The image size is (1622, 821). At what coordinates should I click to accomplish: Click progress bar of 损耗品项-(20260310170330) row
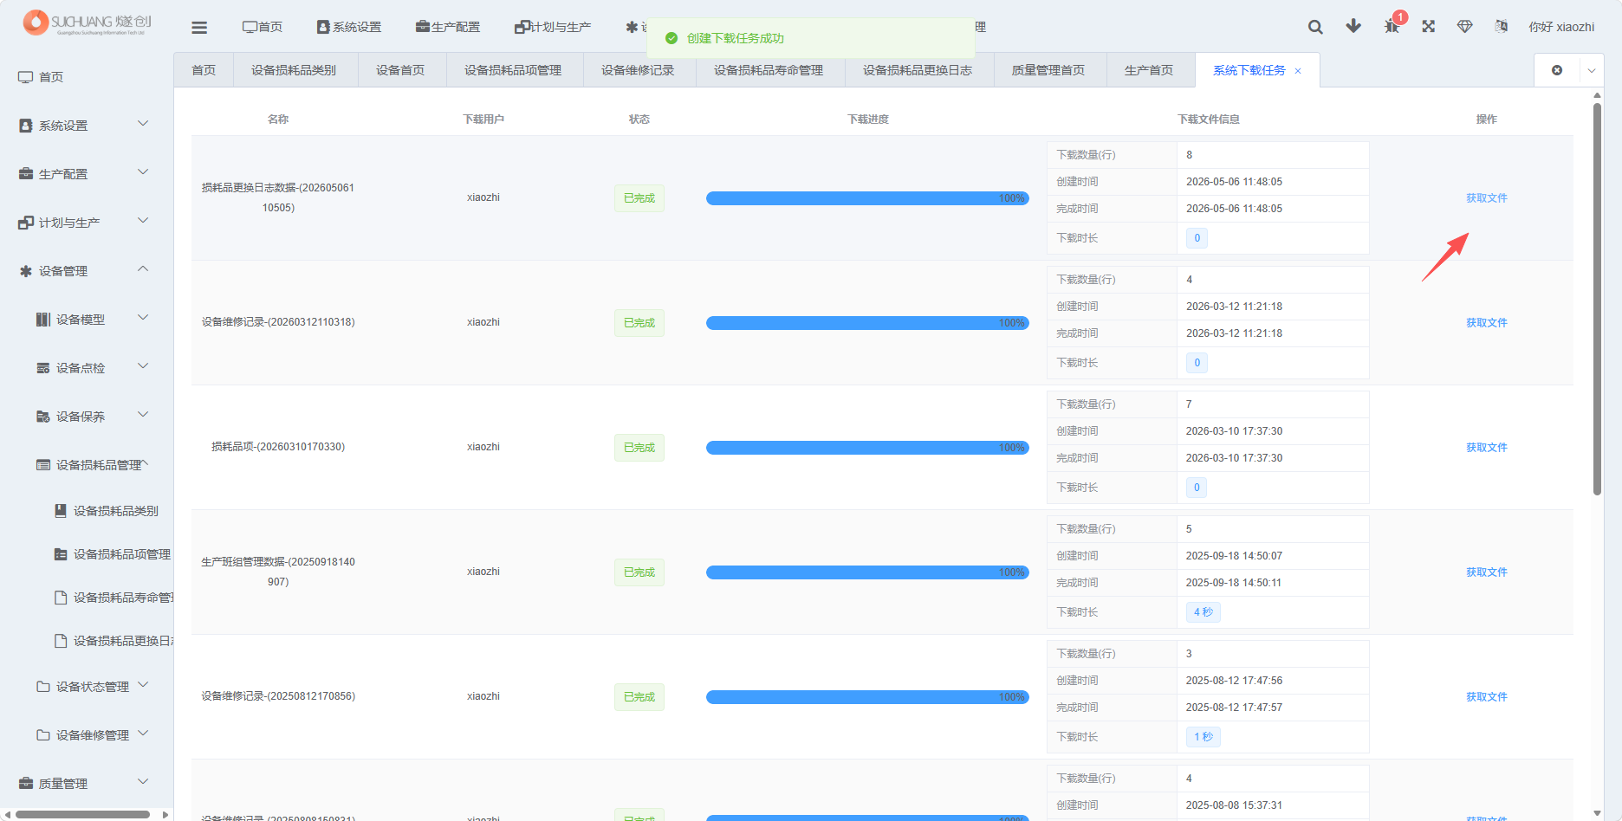click(x=867, y=448)
